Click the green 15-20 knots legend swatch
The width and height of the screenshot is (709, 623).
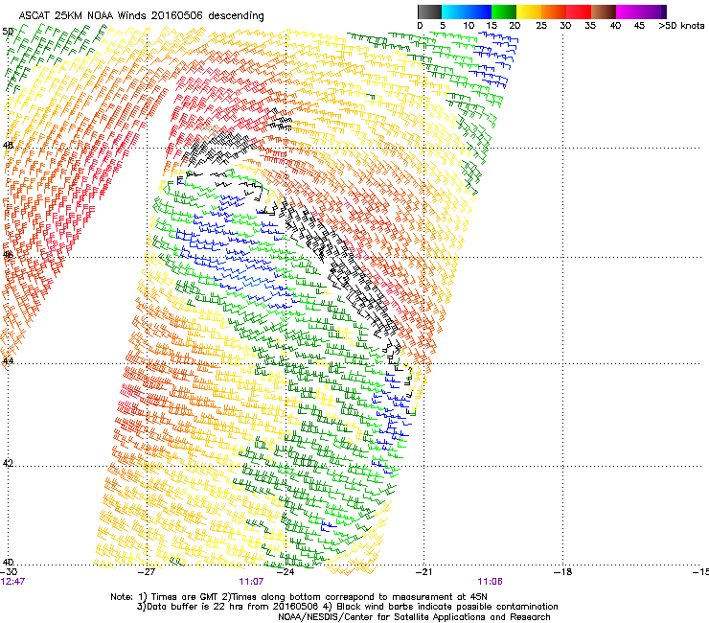click(504, 12)
